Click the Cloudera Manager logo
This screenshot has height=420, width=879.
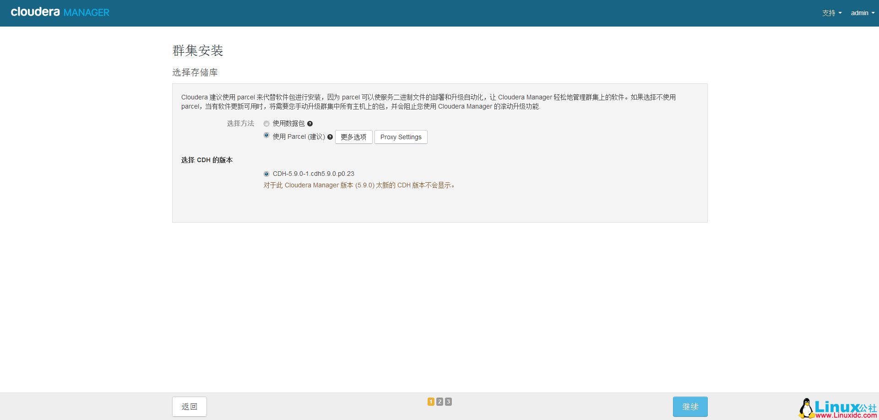(60, 12)
